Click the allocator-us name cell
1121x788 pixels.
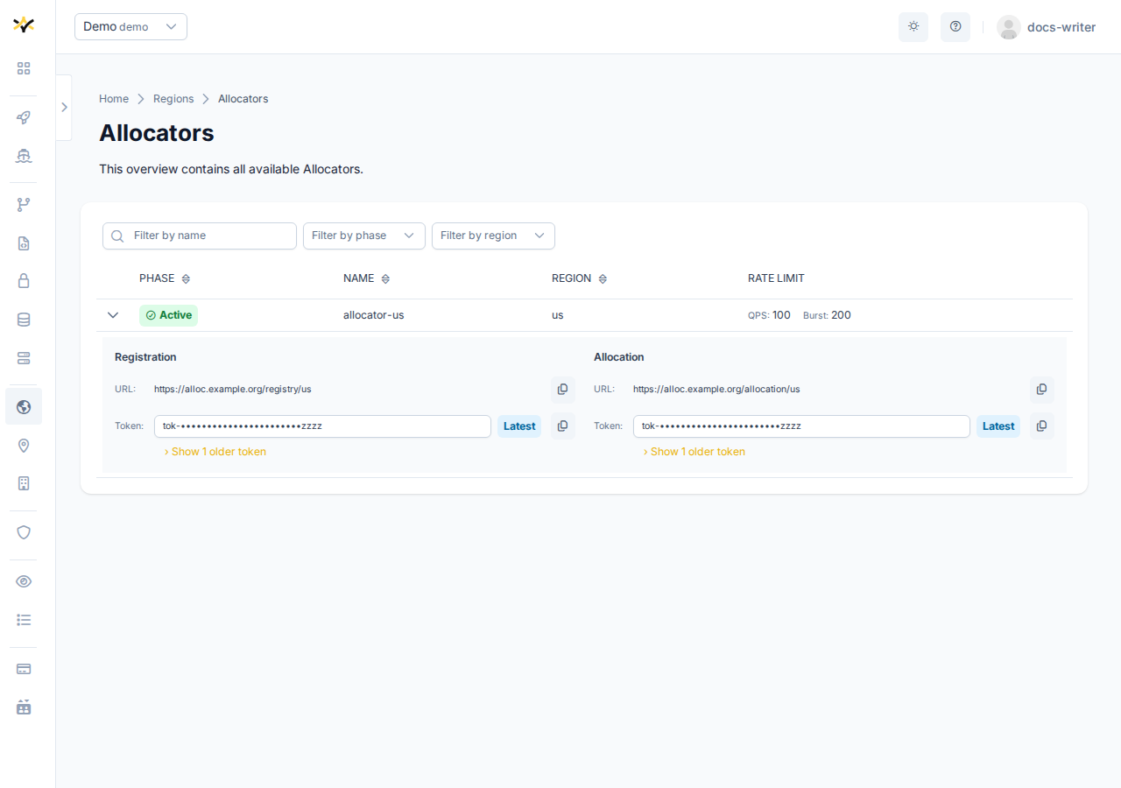(374, 315)
